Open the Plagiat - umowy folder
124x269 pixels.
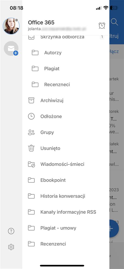(x=66, y=228)
